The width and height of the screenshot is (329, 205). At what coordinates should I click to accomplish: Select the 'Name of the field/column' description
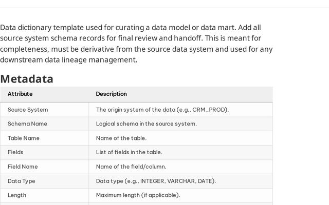(131, 167)
